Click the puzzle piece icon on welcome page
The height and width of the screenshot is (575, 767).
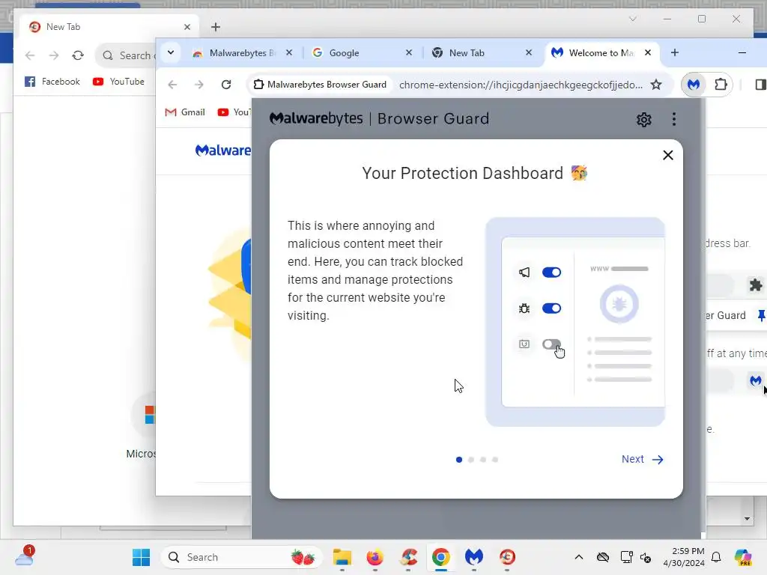756,285
